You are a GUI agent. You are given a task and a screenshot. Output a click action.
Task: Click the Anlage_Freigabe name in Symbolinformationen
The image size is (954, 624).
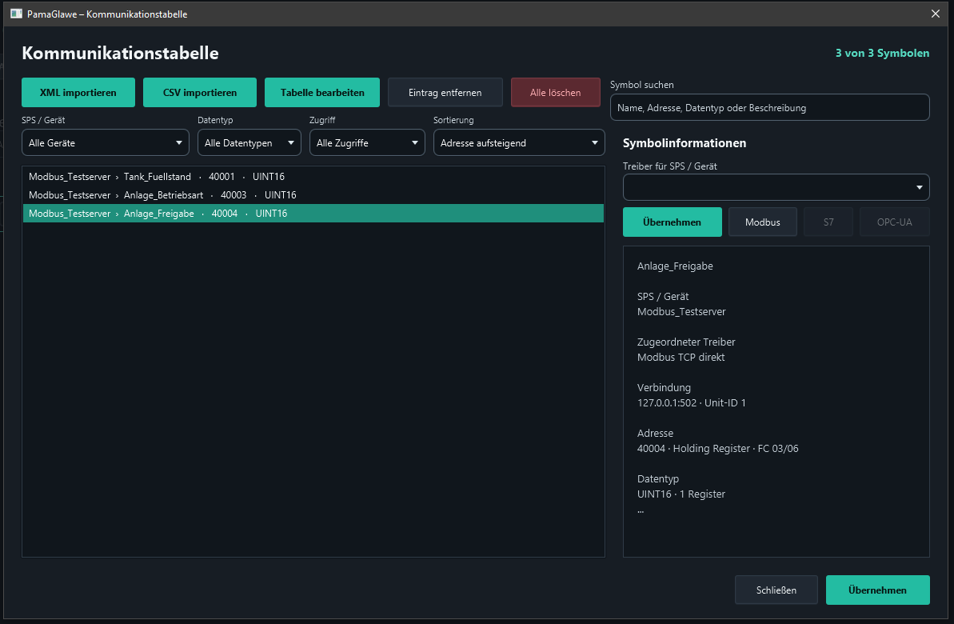pos(675,266)
